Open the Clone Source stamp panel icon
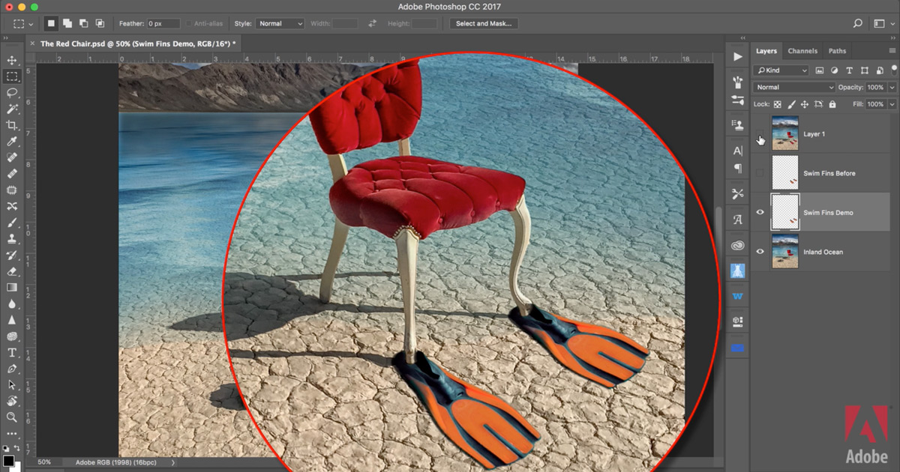This screenshot has width=900, height=472. (738, 125)
